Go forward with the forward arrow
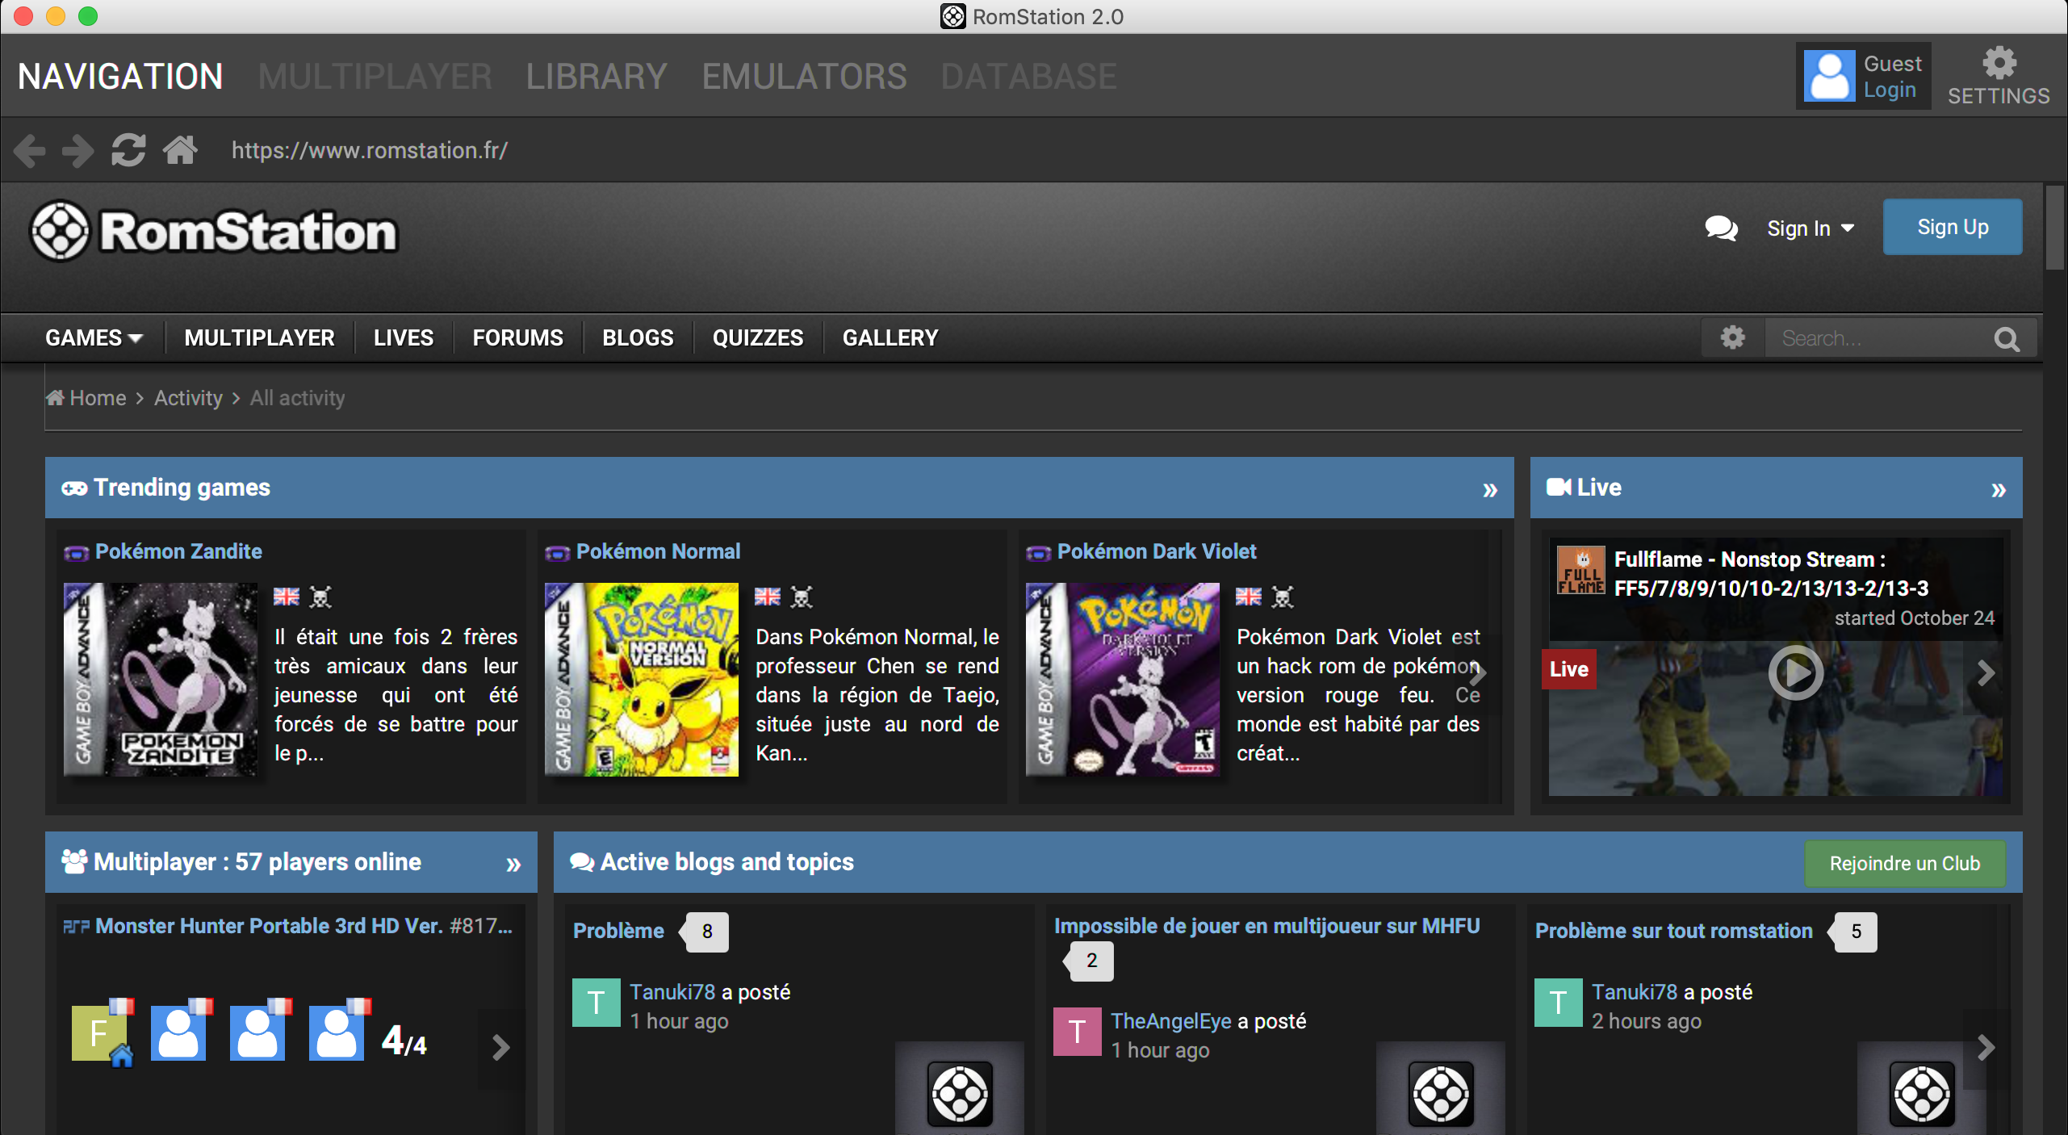This screenshot has width=2068, height=1135. click(x=78, y=151)
